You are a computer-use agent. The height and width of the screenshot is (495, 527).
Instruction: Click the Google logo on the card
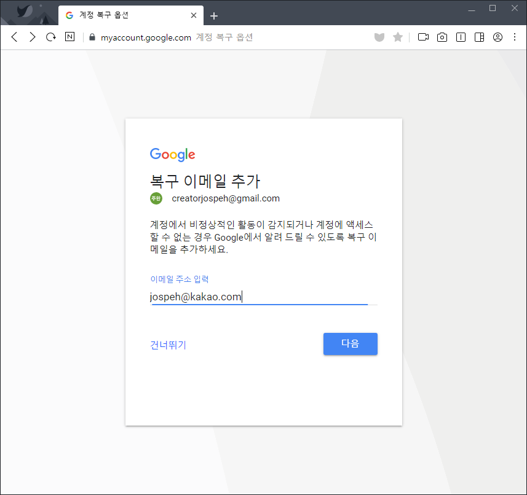(x=172, y=154)
